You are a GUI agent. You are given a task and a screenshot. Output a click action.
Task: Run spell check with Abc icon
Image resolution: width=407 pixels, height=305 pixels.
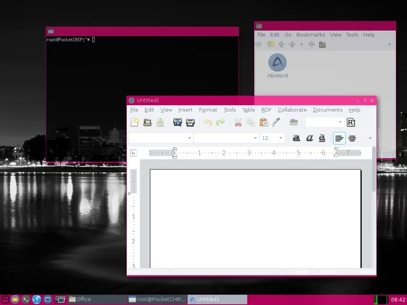click(294, 122)
